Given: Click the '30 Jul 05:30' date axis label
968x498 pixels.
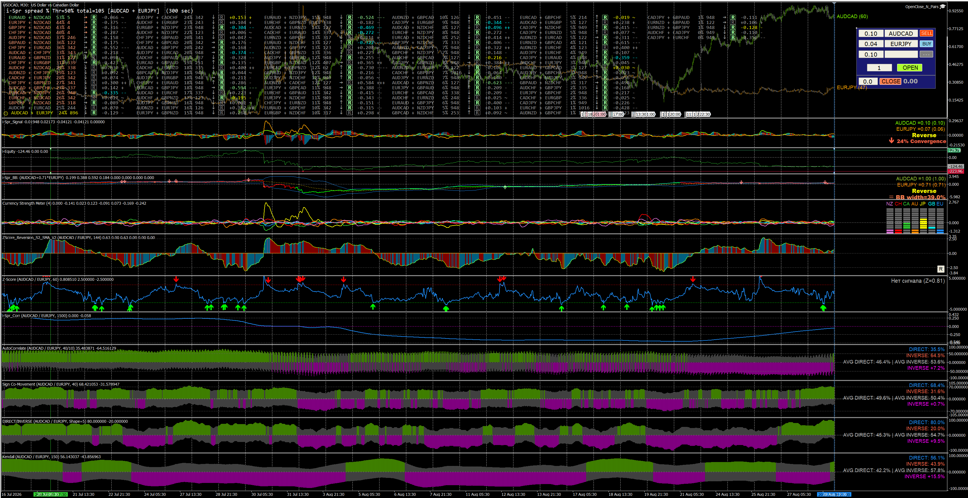Looking at the screenshot, I should tap(262, 495).
